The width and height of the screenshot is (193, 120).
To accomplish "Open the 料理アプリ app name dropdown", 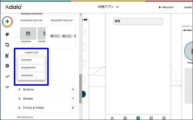I will click(x=108, y=7).
